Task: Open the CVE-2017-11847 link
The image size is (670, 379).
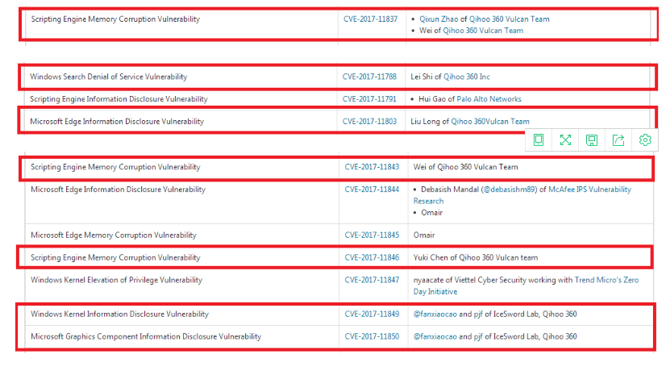Action: 372,280
